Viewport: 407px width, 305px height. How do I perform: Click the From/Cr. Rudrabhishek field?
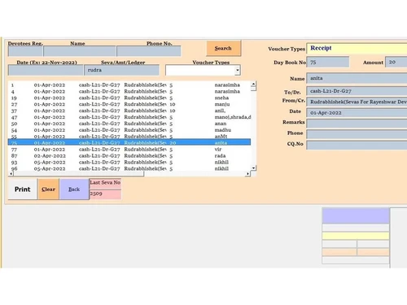(357, 102)
